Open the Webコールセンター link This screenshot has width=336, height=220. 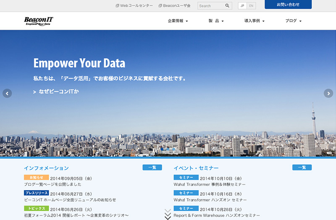[136, 6]
